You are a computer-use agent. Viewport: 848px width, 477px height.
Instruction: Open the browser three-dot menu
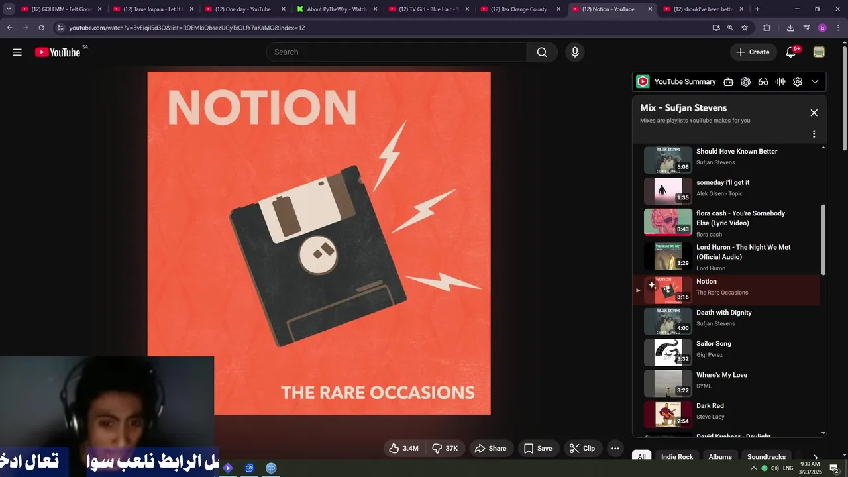coord(838,28)
